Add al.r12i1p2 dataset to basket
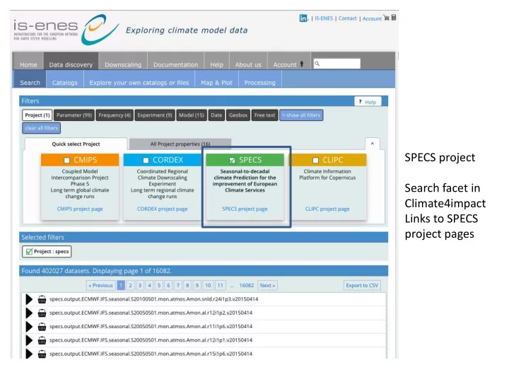This screenshot has width=509, height=382. pyautogui.click(x=42, y=313)
